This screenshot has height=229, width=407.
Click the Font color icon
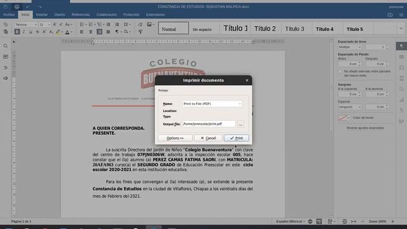point(67,32)
